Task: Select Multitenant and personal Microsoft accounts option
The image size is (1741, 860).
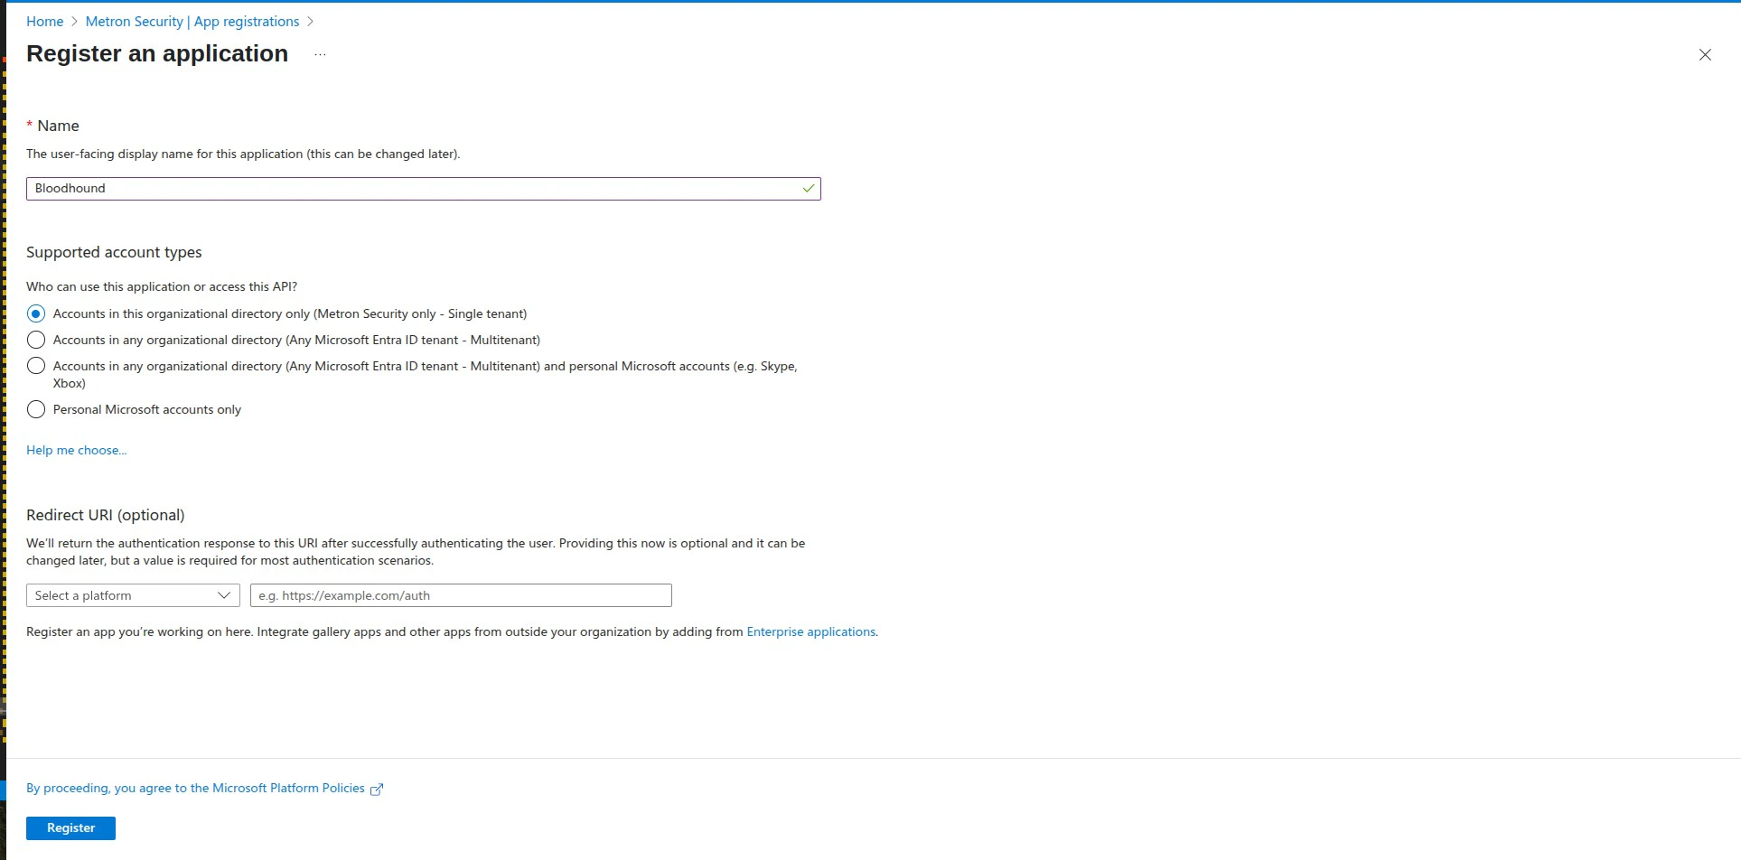Action: (36, 366)
